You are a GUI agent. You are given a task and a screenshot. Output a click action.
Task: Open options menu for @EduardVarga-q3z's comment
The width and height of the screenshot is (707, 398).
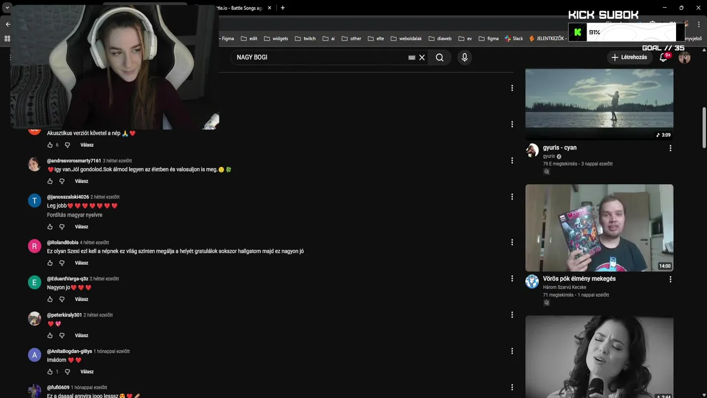pyautogui.click(x=512, y=279)
